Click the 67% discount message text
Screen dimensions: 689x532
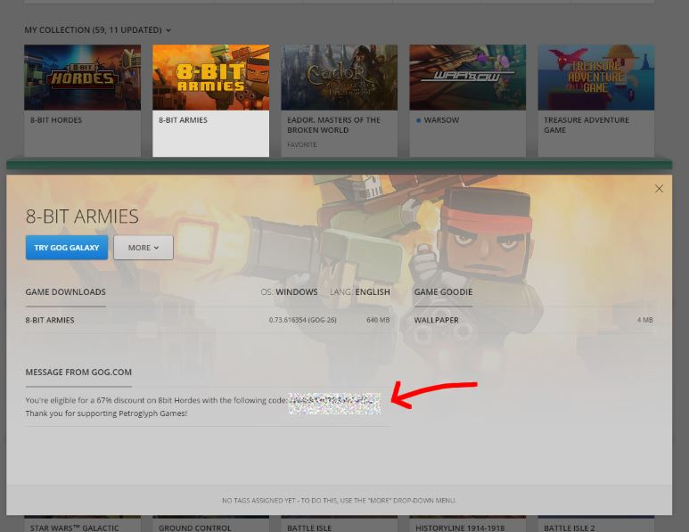(157, 400)
